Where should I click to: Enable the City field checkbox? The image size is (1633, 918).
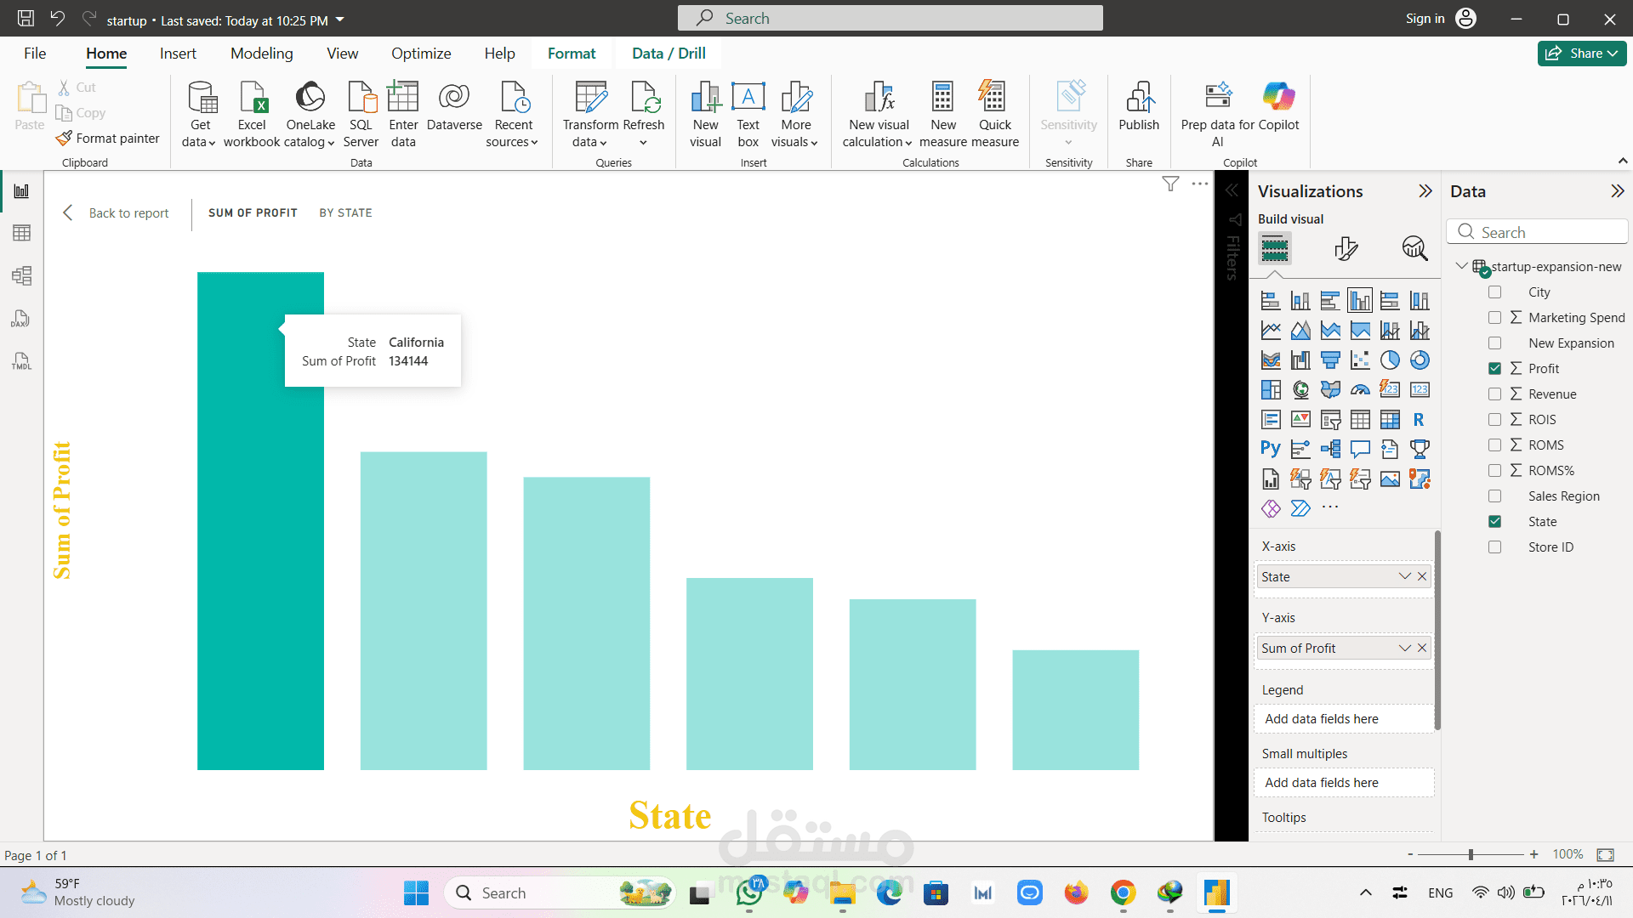point(1494,292)
